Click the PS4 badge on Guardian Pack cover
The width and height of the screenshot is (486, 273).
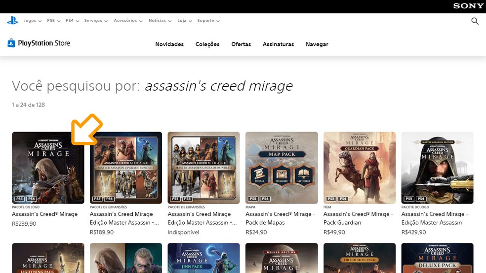(x=343, y=199)
